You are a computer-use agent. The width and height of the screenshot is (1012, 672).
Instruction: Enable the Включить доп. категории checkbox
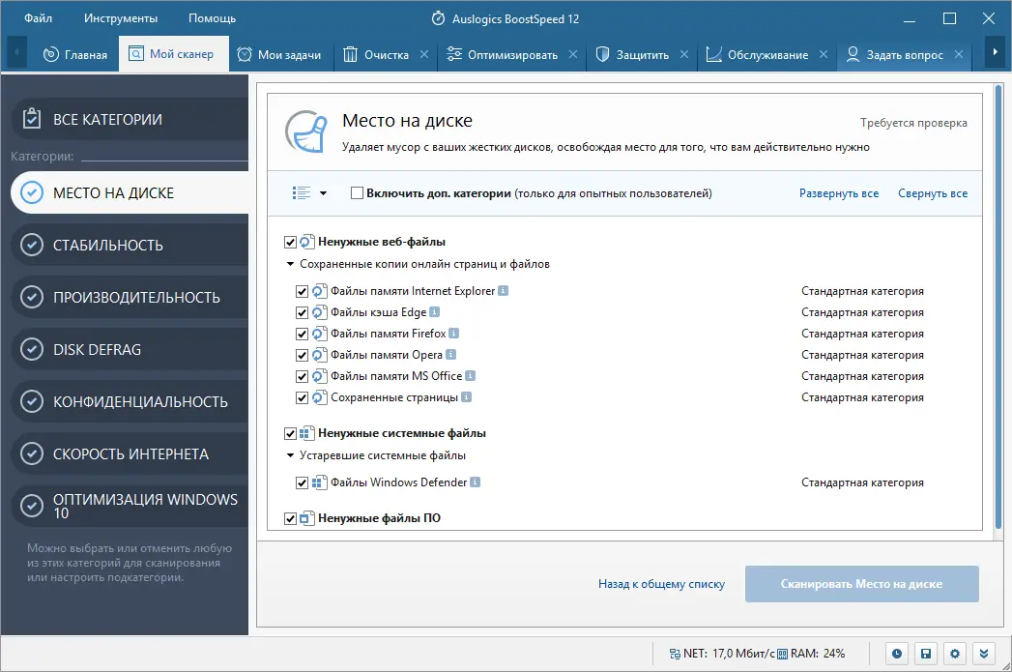tap(357, 193)
